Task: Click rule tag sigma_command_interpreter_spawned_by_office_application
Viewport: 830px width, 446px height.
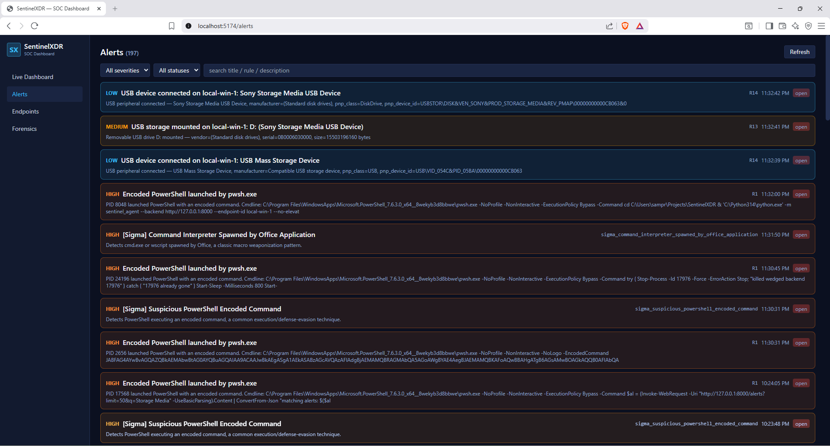Action: tap(679, 234)
